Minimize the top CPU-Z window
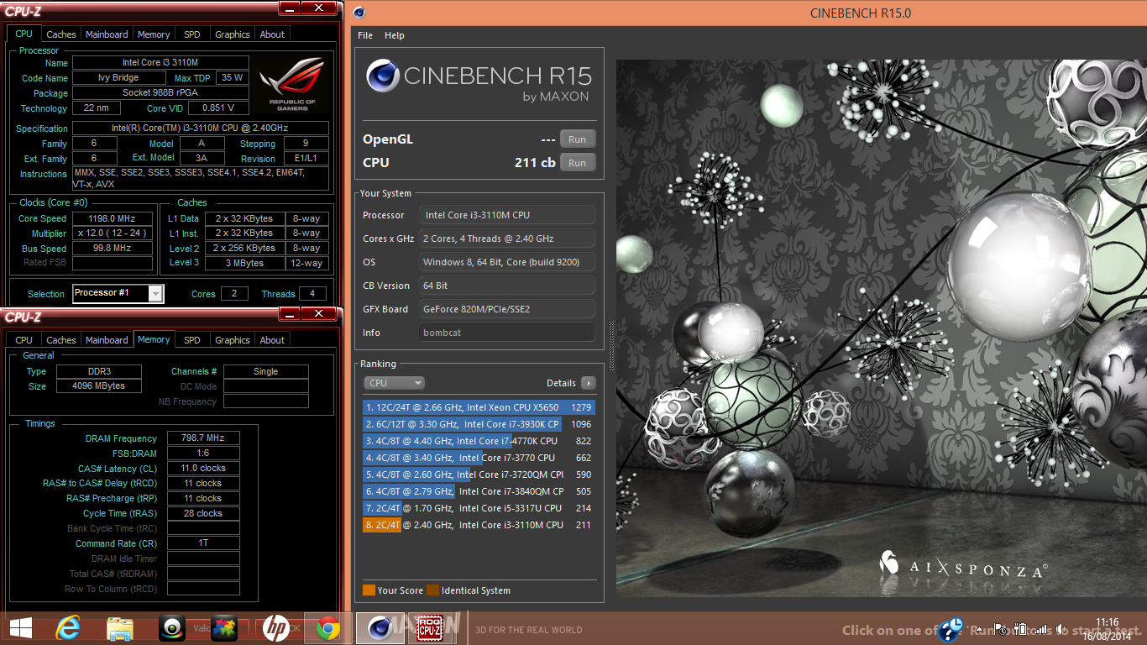This screenshot has width=1147, height=645. [x=289, y=8]
